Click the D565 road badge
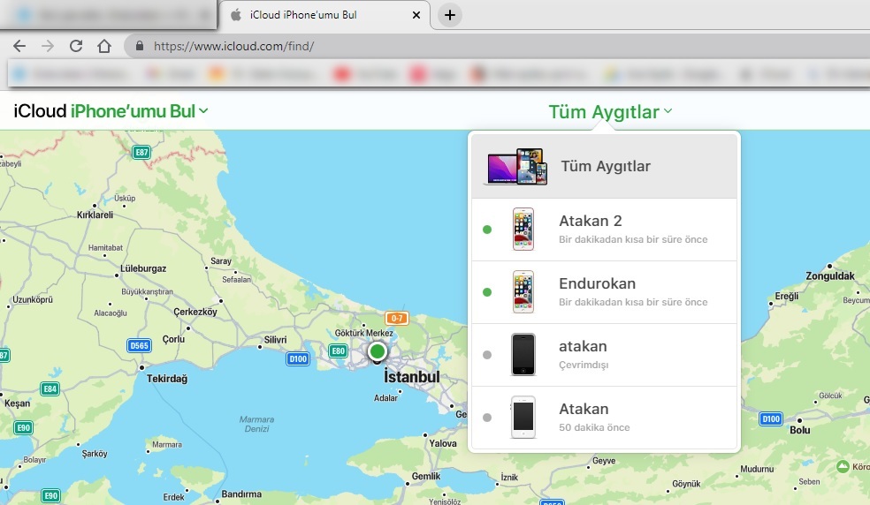Viewport: 870px width, 505px height. click(139, 346)
